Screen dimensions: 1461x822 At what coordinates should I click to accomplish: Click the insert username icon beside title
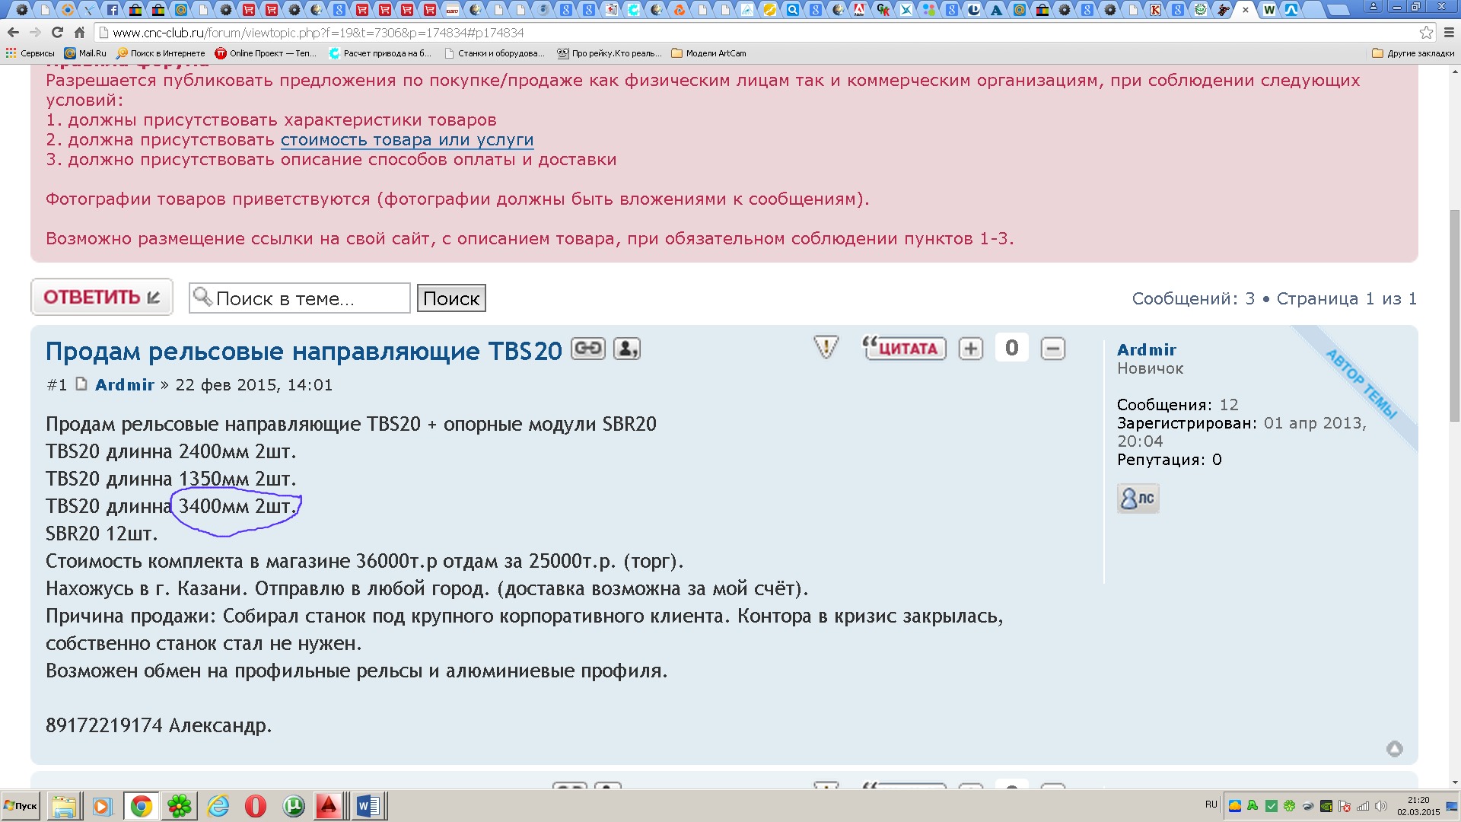point(626,349)
